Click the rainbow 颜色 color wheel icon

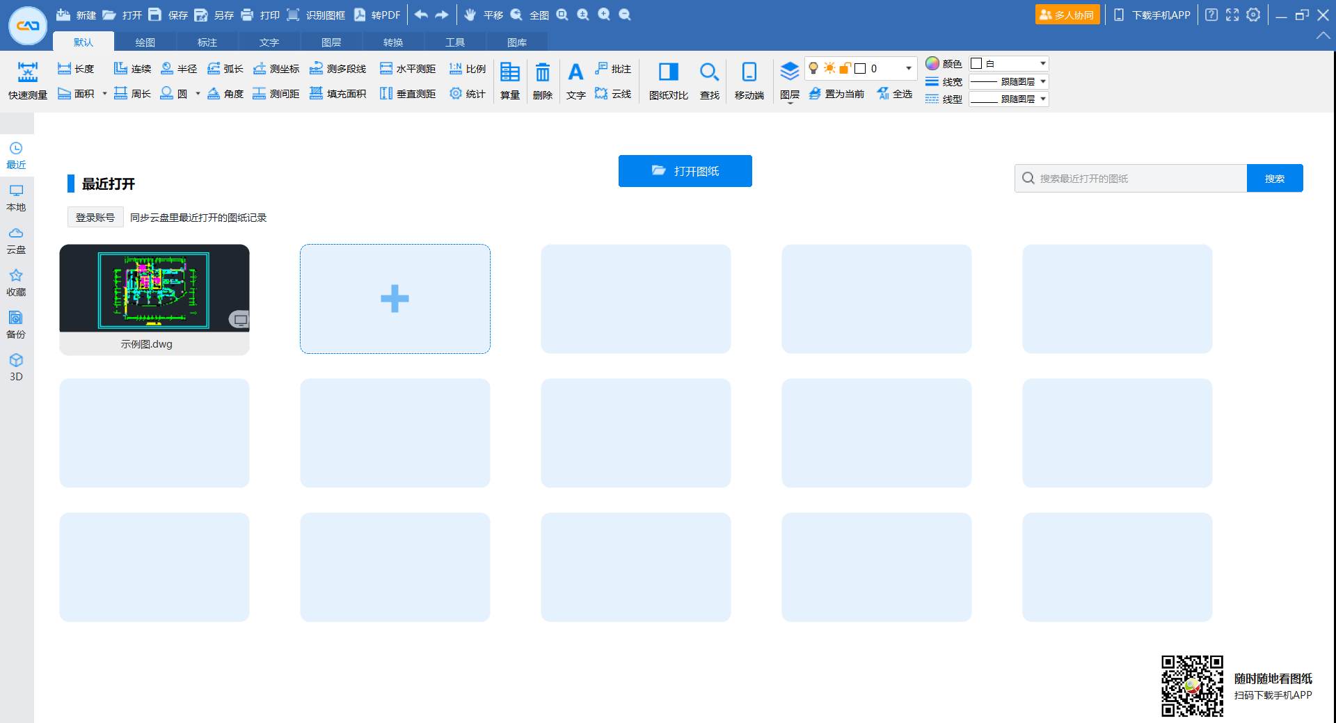coord(932,63)
